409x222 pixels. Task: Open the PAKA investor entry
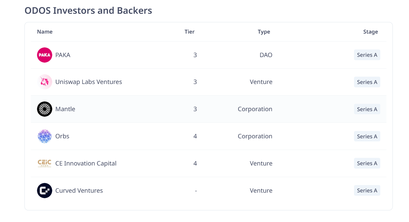(63, 55)
